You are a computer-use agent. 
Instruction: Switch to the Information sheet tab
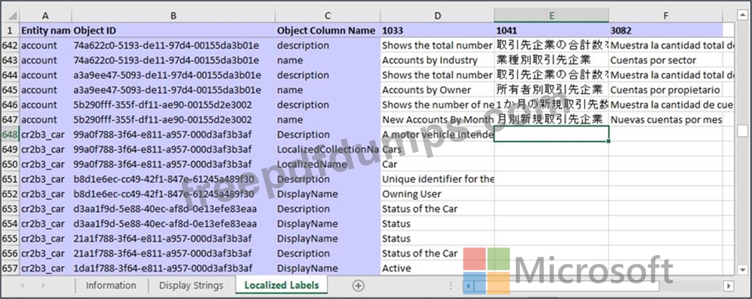(111, 285)
